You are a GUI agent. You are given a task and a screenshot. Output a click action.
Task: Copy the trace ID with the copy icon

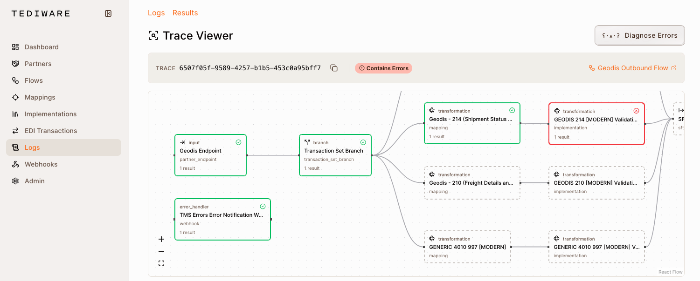[334, 68]
